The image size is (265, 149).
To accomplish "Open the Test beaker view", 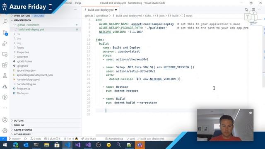I will [x=5, y=75].
